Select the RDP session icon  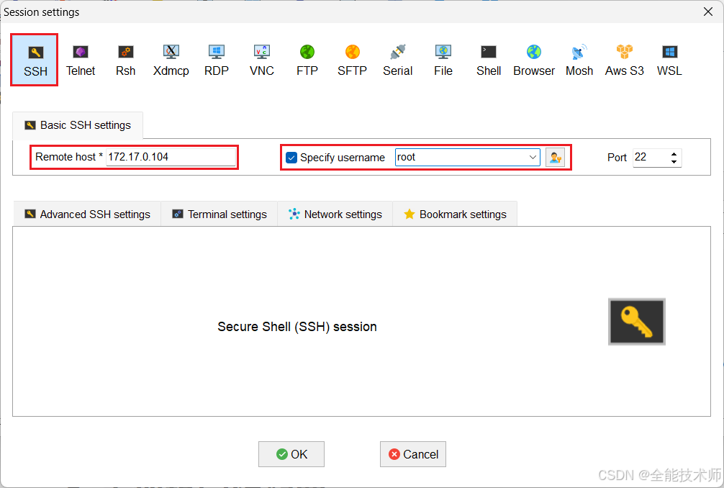(x=216, y=60)
